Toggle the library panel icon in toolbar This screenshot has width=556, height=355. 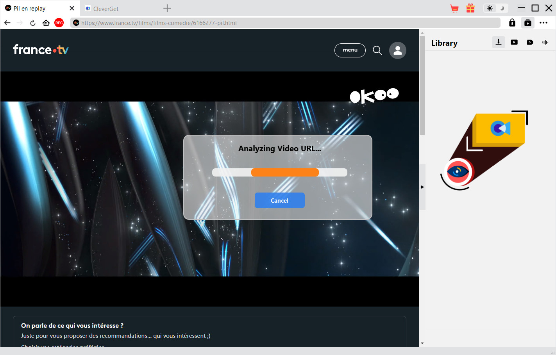coord(528,23)
